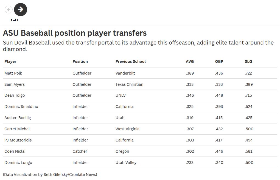Click the SLG column header

pos(248,61)
